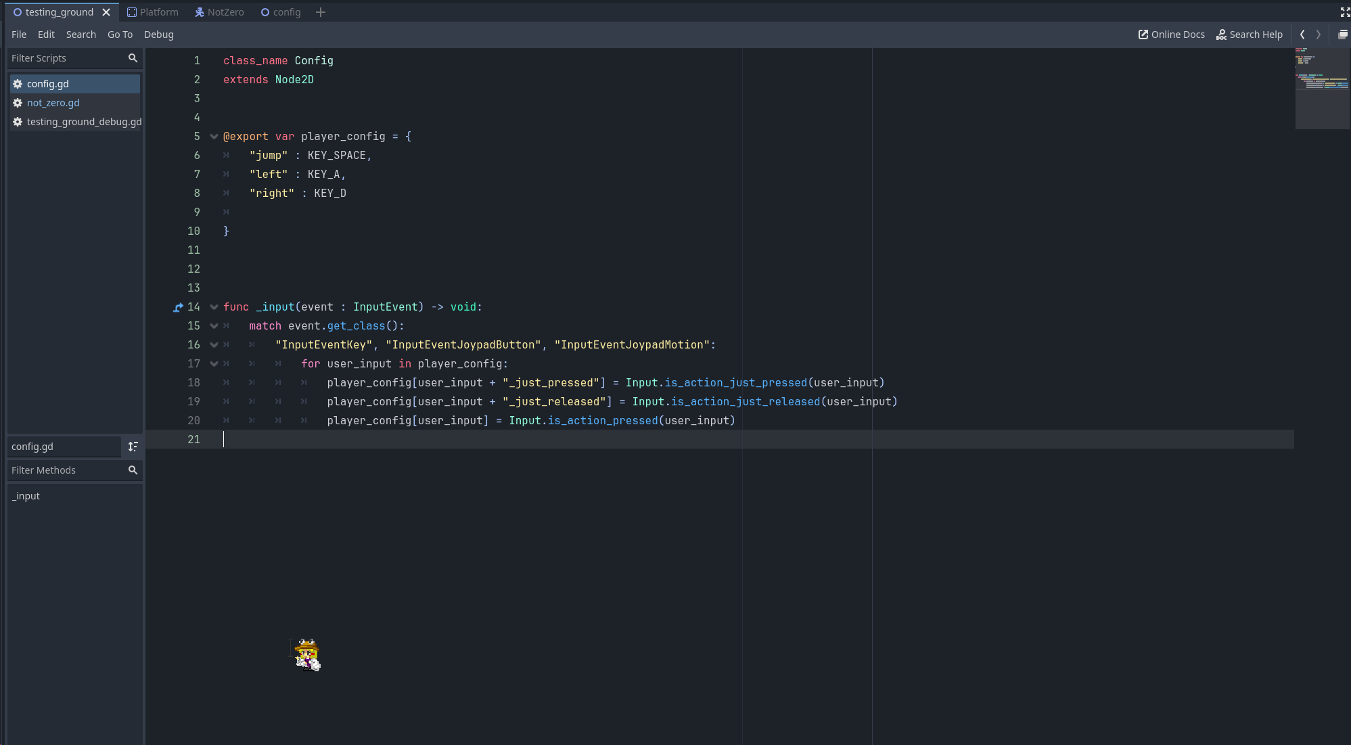This screenshot has height=745, width=1351.
Task: Click the add new scene tab plus icon
Action: point(321,12)
